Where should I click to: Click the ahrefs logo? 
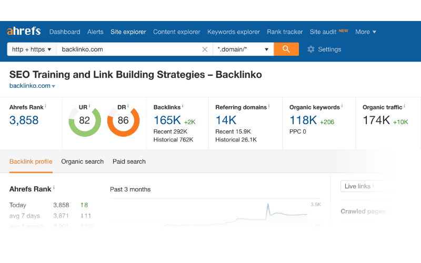click(24, 31)
